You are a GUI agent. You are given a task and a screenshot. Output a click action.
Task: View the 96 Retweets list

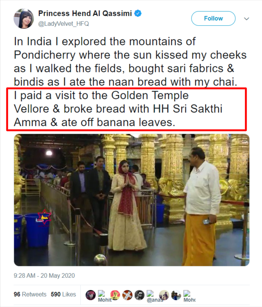(30, 294)
